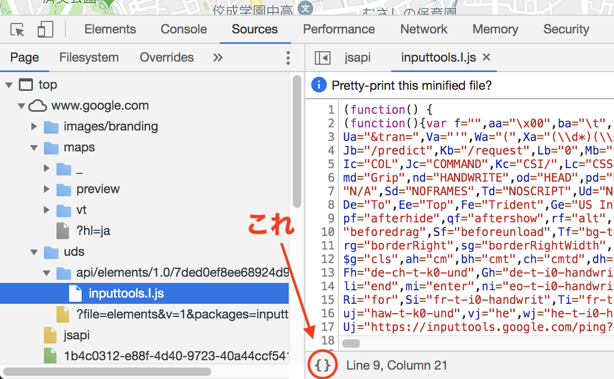Image resolution: width=614 pixels, height=379 pixels.
Task: Close the inputtools.l.js editor tab
Action: [x=486, y=57]
